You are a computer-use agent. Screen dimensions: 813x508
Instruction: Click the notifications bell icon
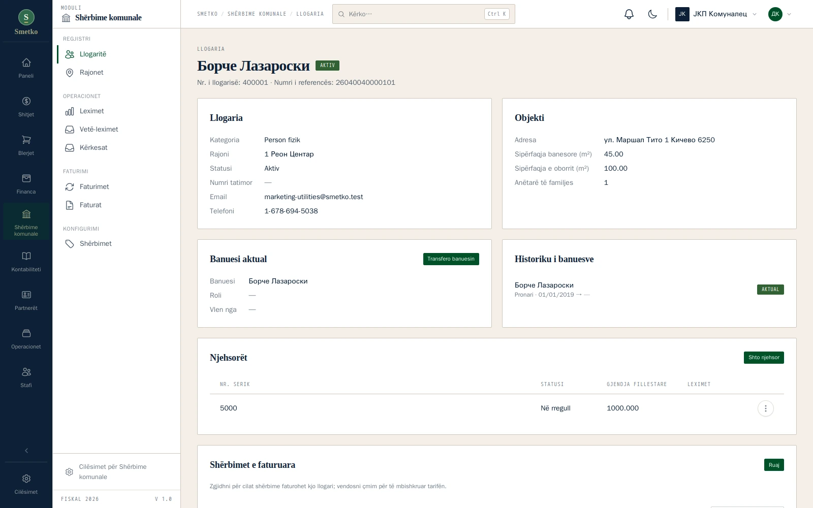click(x=629, y=14)
